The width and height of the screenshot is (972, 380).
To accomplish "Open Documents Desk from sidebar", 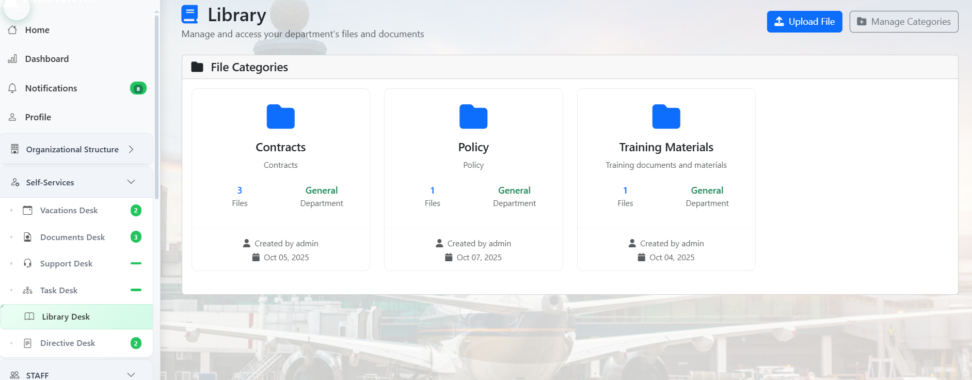I will tap(72, 237).
